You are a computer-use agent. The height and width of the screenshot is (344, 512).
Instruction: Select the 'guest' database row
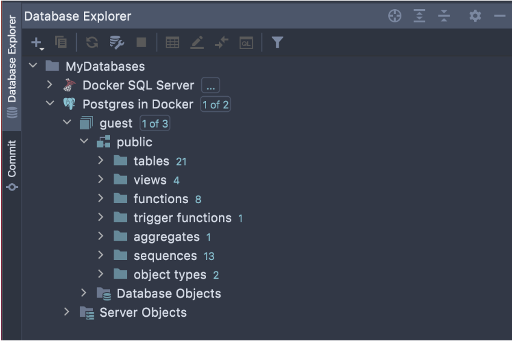tap(116, 124)
